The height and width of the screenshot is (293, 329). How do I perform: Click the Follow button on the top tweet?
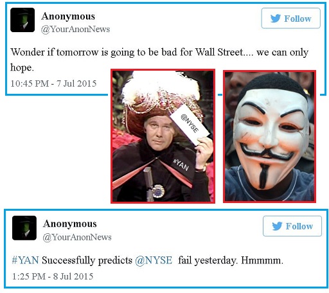pyautogui.click(x=290, y=19)
